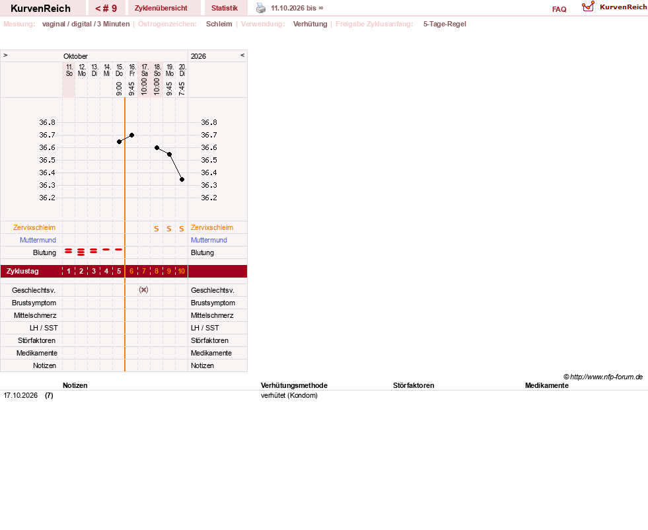
Task: Click the printer icon
Action: pos(261,8)
